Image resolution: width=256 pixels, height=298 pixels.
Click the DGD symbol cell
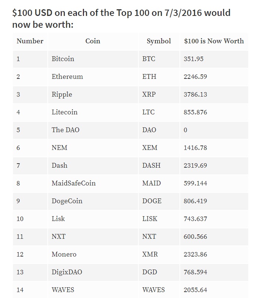pyautogui.click(x=159, y=272)
